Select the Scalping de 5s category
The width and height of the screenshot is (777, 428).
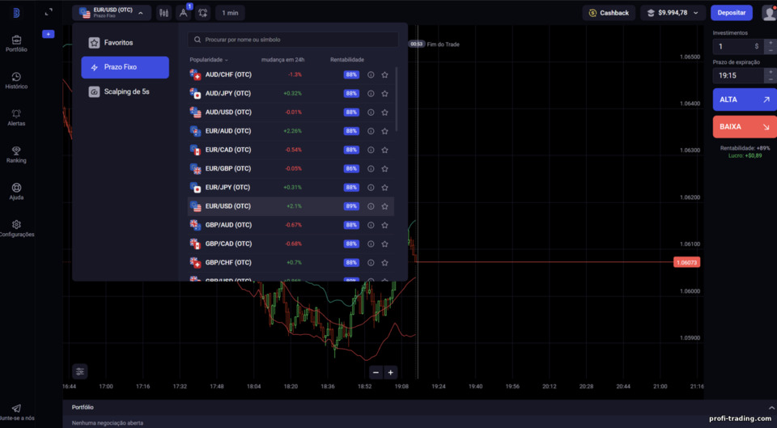[125, 91]
